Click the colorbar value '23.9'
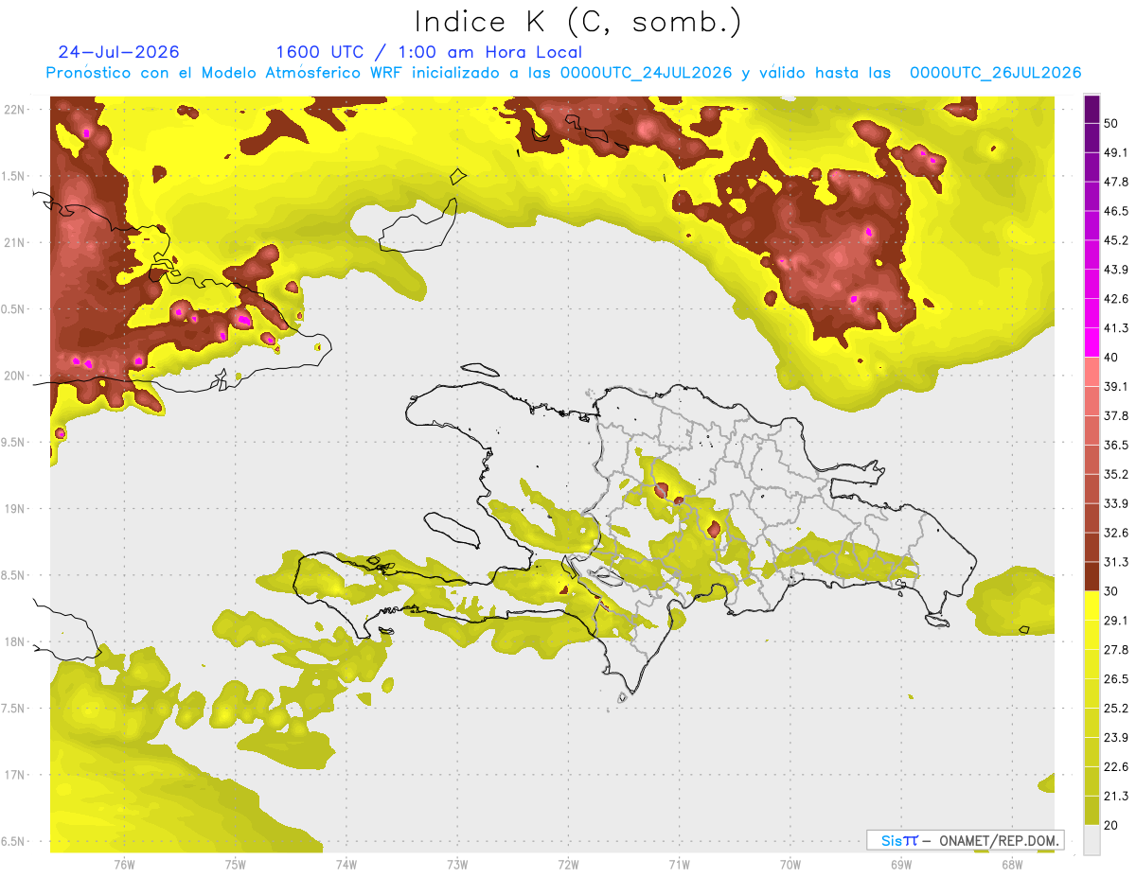Viewport: 1136px width, 877px height. 1116,737
